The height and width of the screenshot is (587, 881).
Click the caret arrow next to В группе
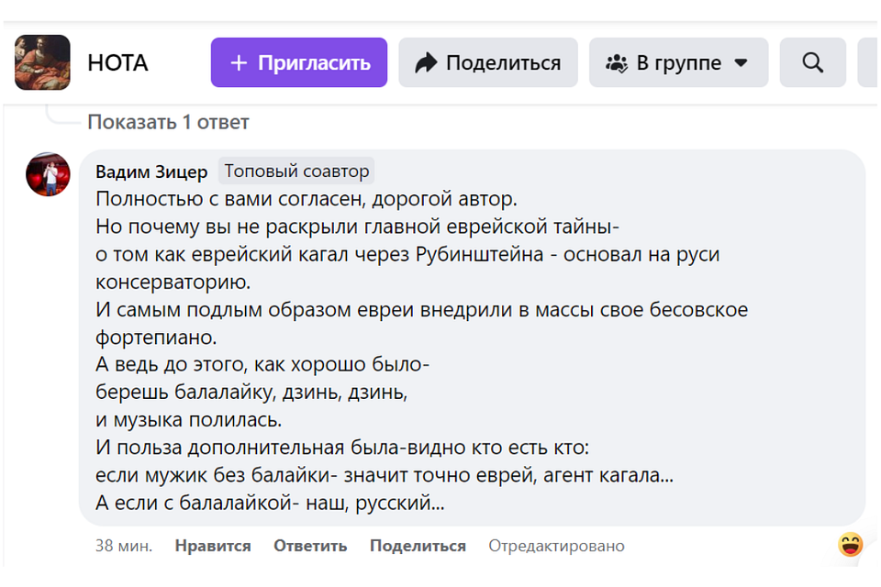click(742, 62)
